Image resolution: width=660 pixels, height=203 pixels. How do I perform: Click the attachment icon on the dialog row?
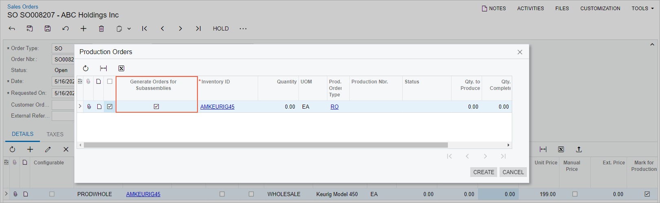tap(89, 107)
